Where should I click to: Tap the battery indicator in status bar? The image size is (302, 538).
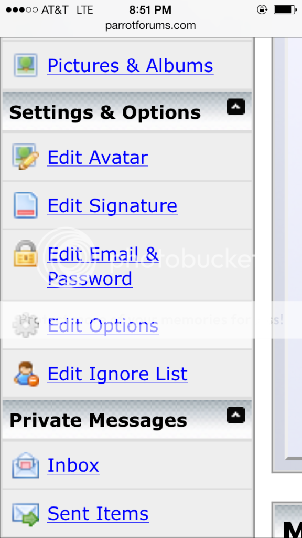point(285,10)
